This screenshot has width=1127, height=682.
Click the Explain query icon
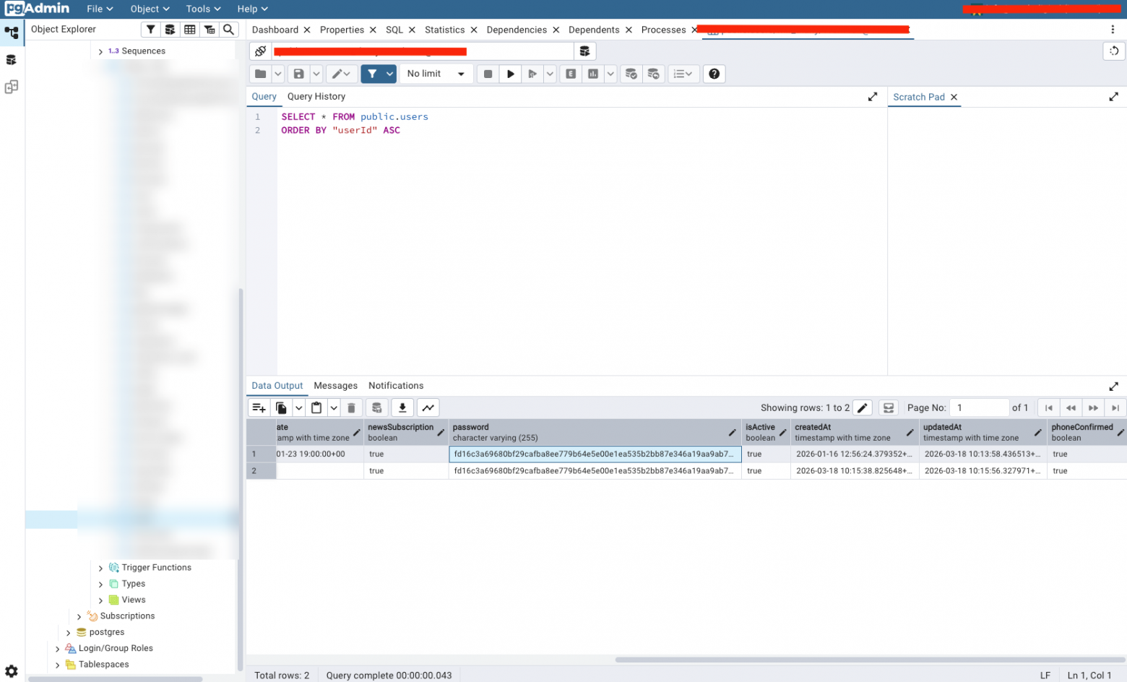(571, 74)
